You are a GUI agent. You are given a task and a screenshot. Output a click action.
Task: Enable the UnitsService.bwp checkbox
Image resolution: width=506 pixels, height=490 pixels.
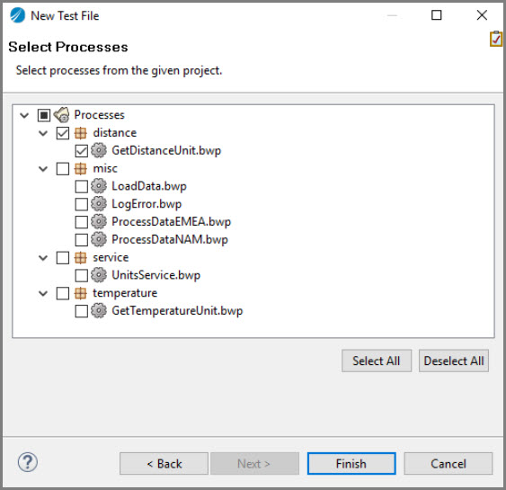click(81, 275)
